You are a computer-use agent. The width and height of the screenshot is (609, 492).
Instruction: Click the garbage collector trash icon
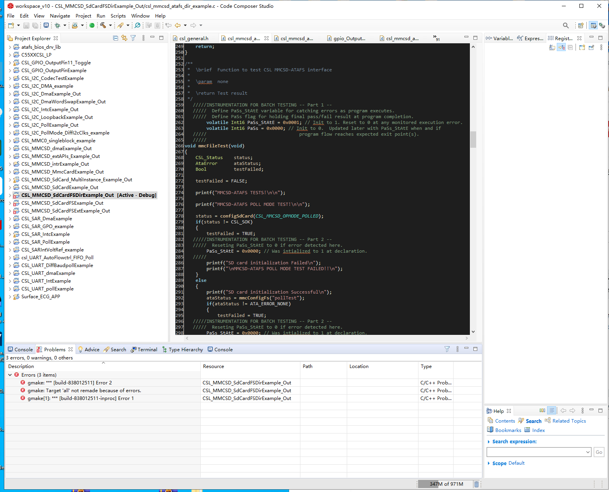tap(476, 484)
